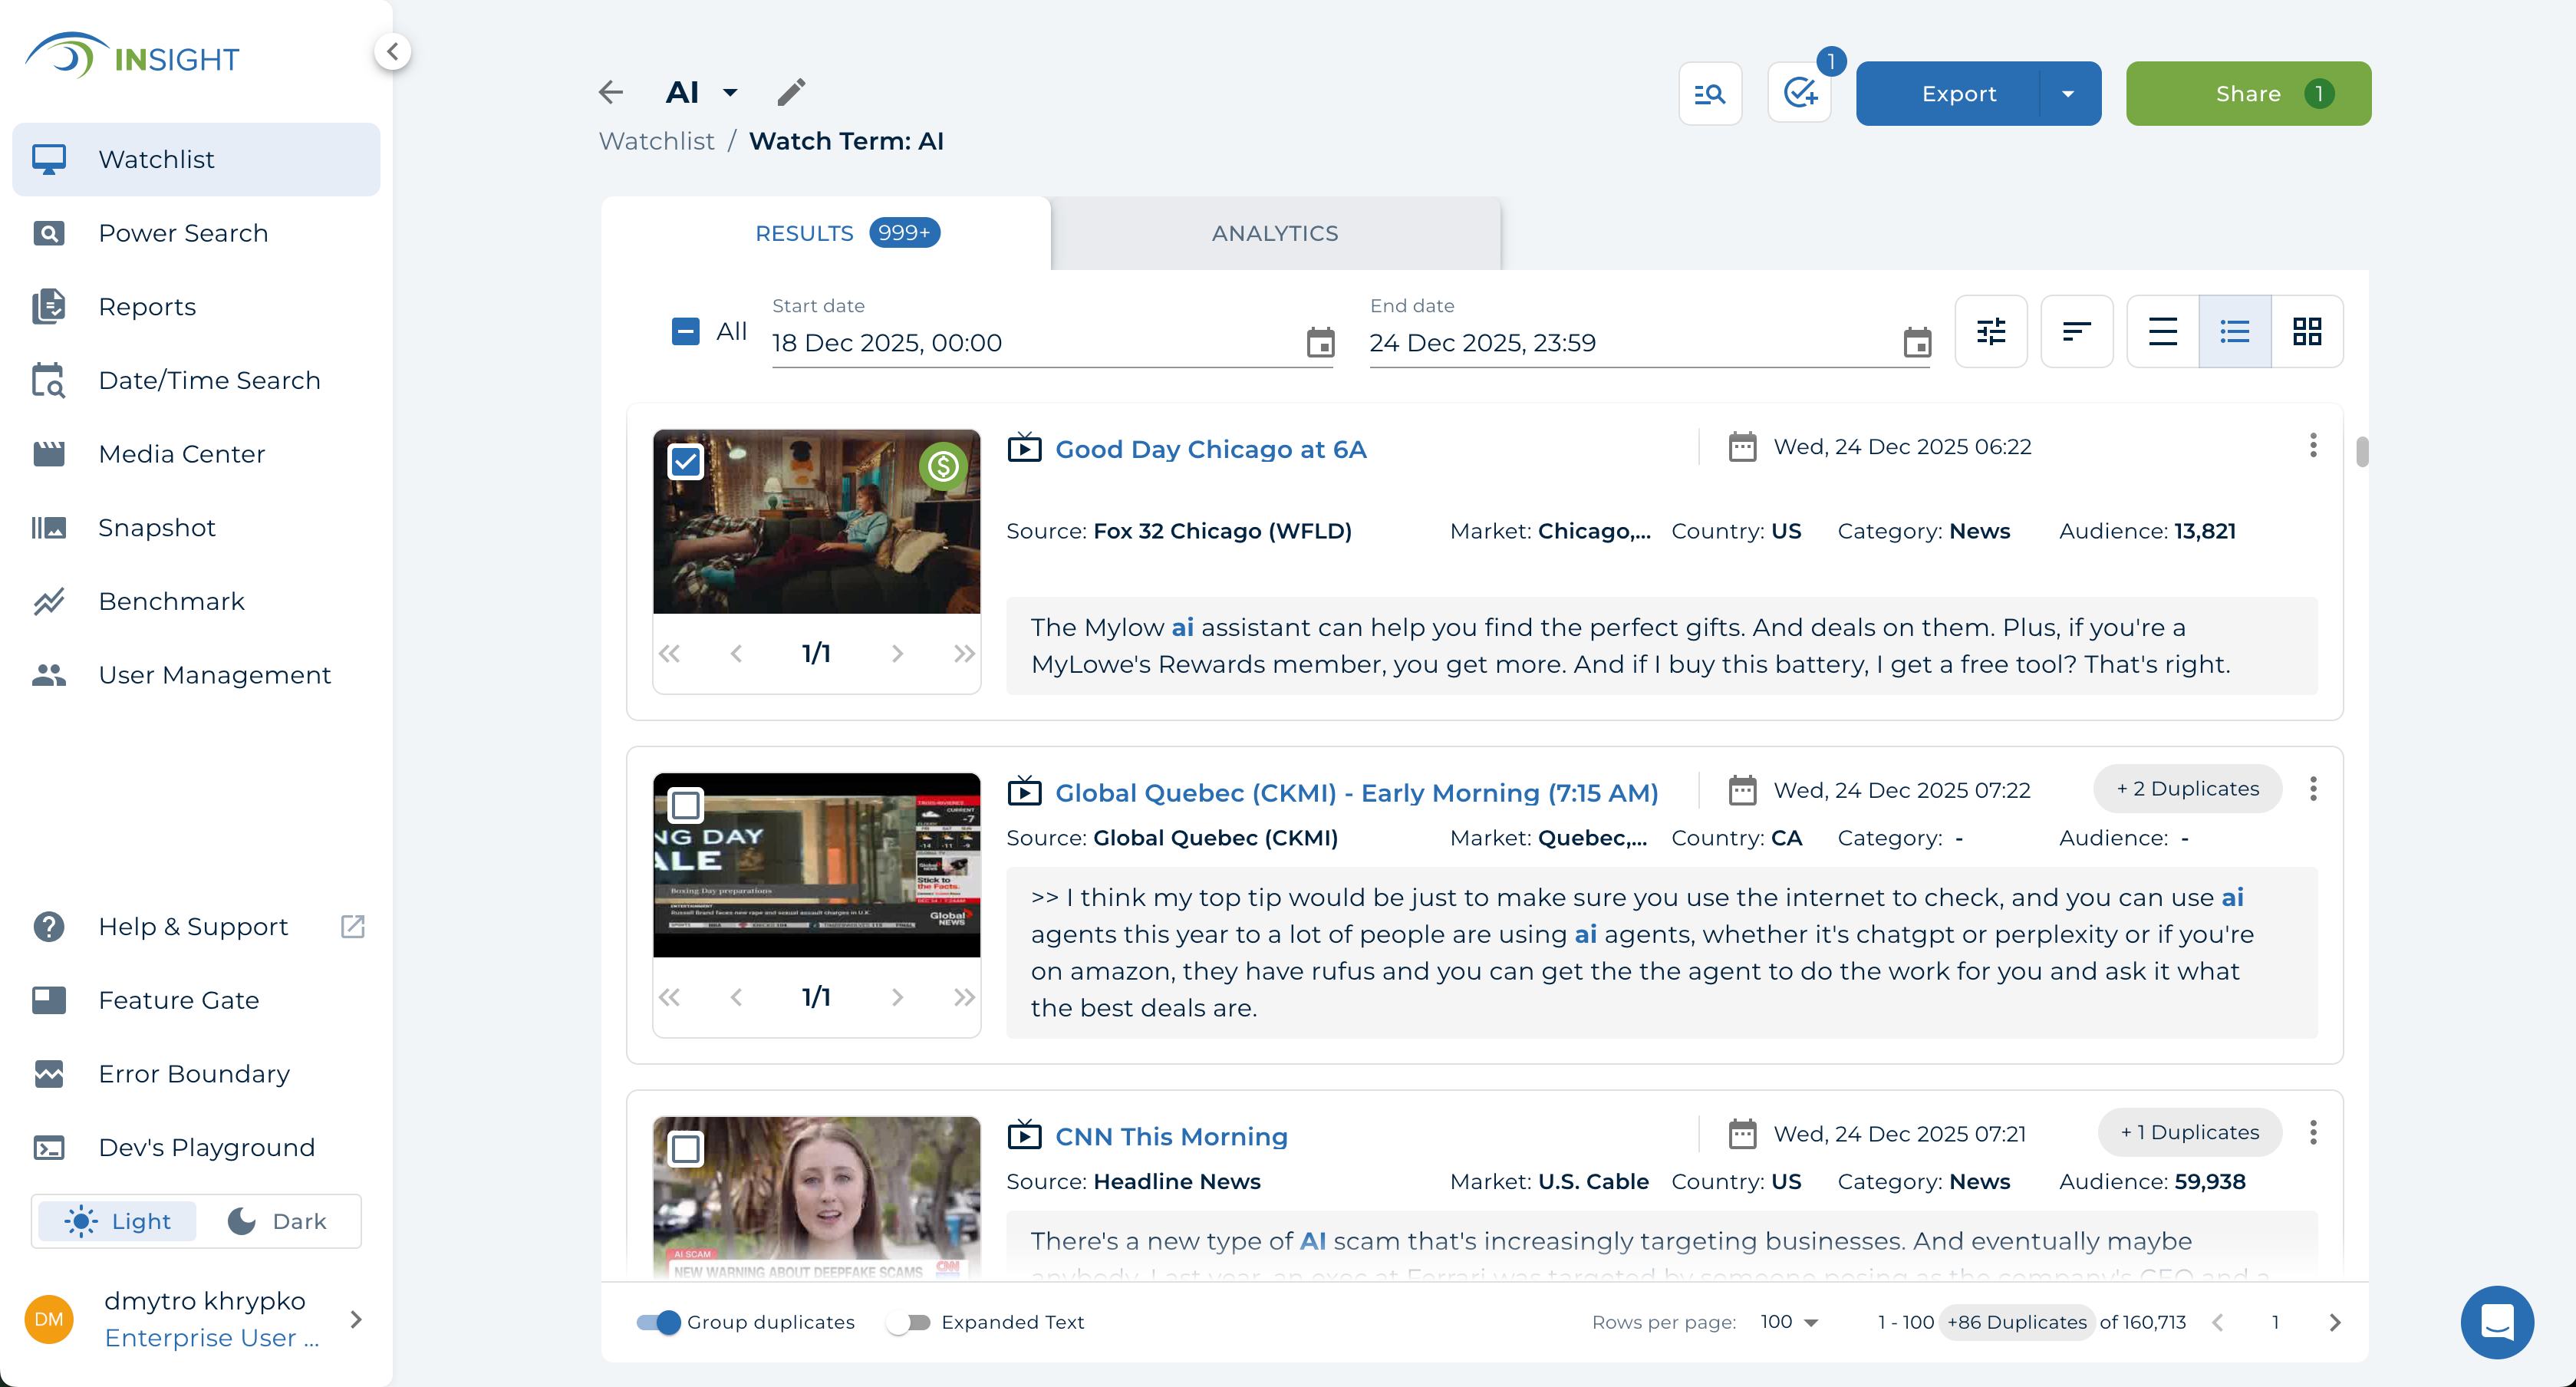This screenshot has width=2576, height=1387.
Task: Open CNN This Morning link
Action: [x=1171, y=1137]
